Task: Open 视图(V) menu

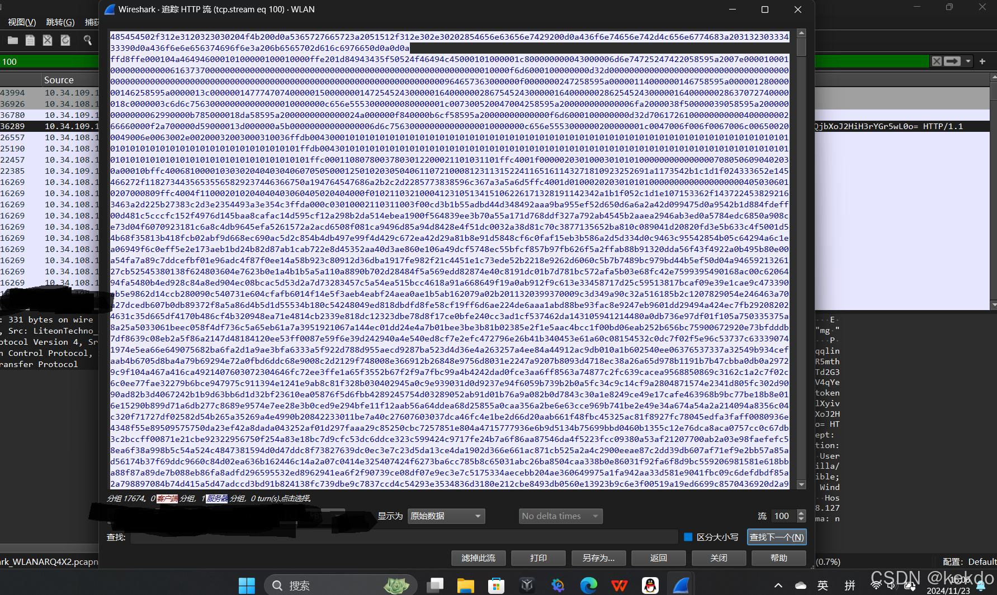Action: point(22,22)
